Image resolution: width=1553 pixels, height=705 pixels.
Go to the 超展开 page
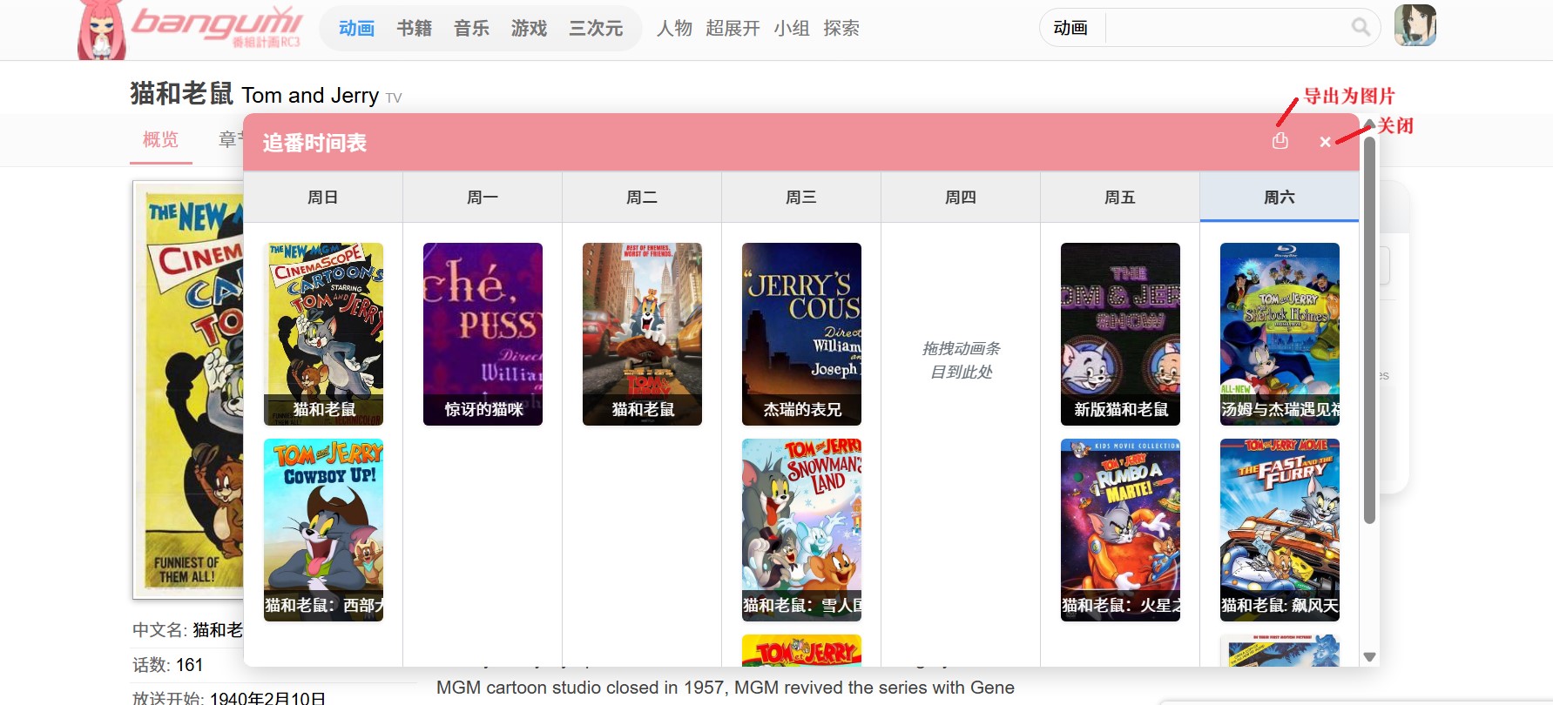pos(733,29)
